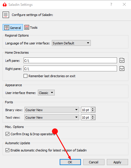Open the interface language dropdown
The height and width of the screenshot is (168, 131).
coord(71,43)
